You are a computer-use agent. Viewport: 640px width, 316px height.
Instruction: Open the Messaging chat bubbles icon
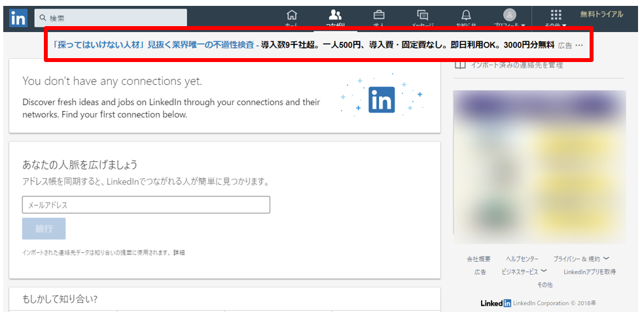[x=423, y=16]
